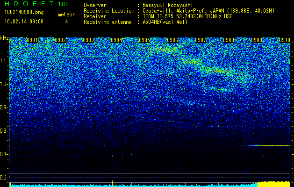Click the HROFFT 1.0.0 title text

[36, 4]
